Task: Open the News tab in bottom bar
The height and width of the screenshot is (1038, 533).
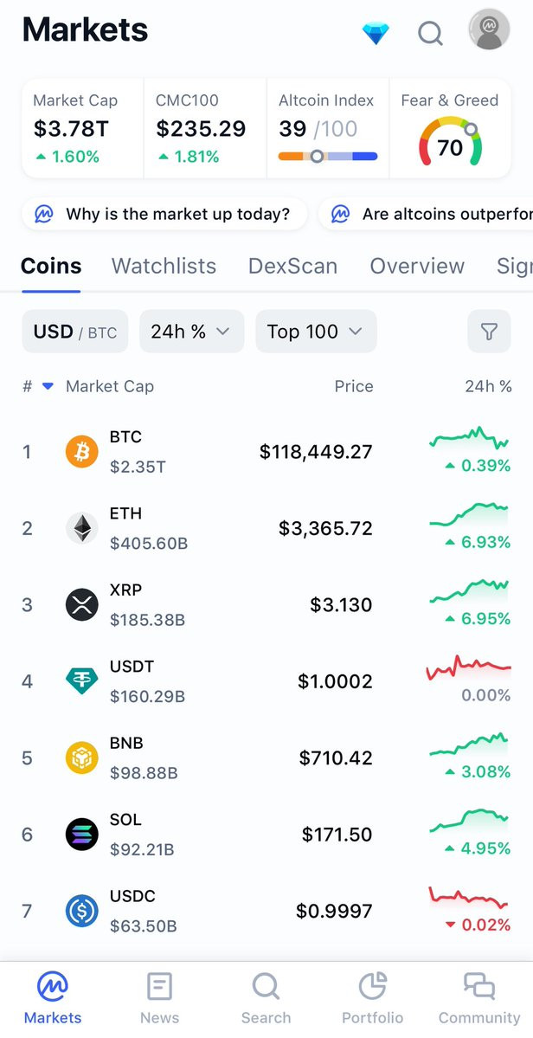Action: (x=159, y=998)
